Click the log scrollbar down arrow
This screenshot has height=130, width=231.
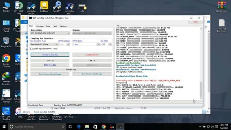point(201,99)
